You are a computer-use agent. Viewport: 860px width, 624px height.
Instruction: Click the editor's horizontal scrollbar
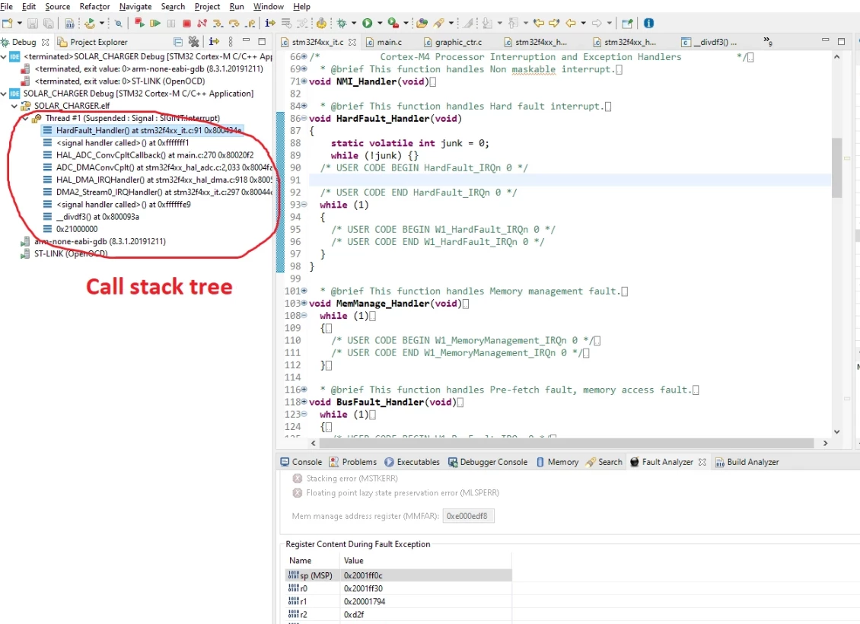566,443
